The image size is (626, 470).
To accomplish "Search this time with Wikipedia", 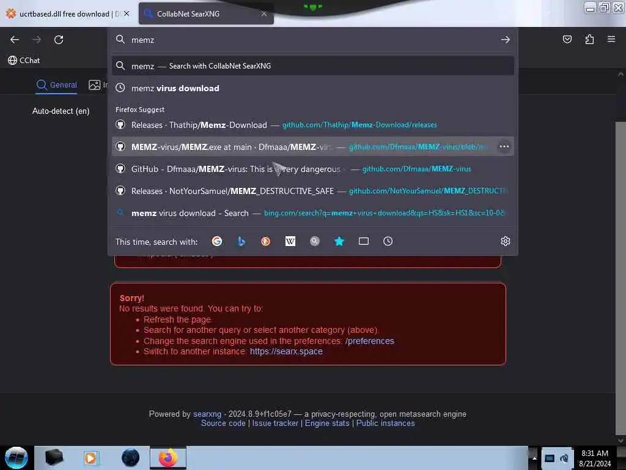I will [x=290, y=241].
